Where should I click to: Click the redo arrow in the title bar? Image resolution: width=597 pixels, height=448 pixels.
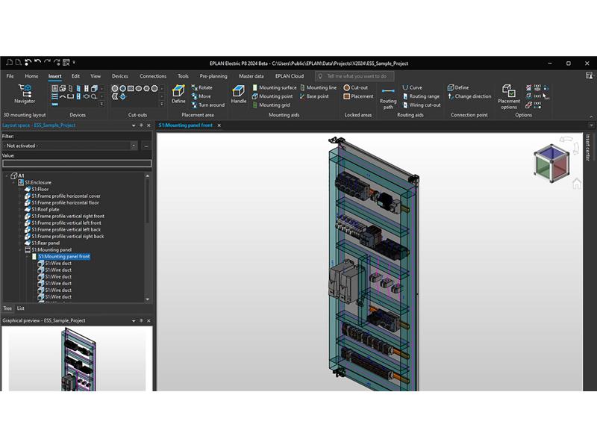click(47, 62)
